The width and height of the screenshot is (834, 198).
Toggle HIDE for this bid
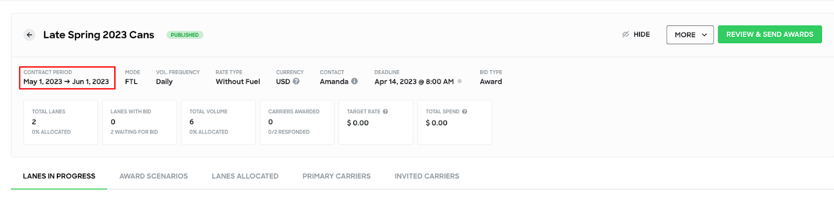[x=636, y=34]
